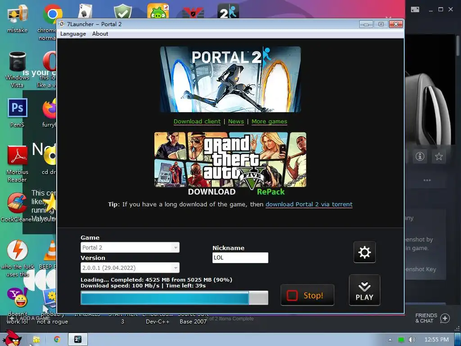461x346 pixels.
Task: Open the Morbius Reader PDF icon
Action: pos(18,164)
